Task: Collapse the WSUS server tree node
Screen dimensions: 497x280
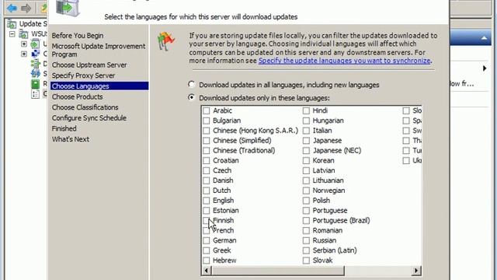Action: click(12, 33)
